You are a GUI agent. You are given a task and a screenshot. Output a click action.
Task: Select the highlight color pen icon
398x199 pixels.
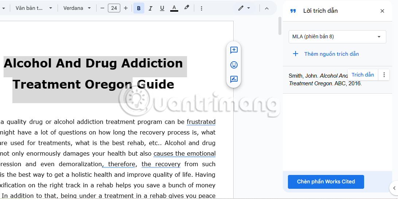pos(187,8)
